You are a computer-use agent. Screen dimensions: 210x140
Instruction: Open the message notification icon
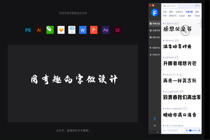tap(196, 6)
